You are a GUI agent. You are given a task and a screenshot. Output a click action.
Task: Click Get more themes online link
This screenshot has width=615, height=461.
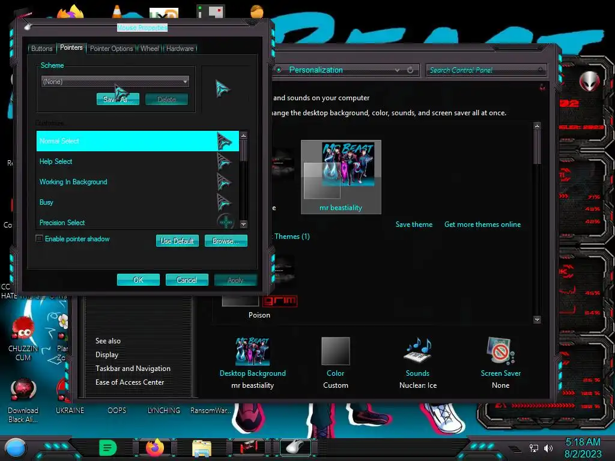coord(482,224)
